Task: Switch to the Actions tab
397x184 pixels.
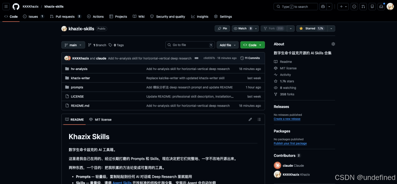Action: (x=96, y=16)
